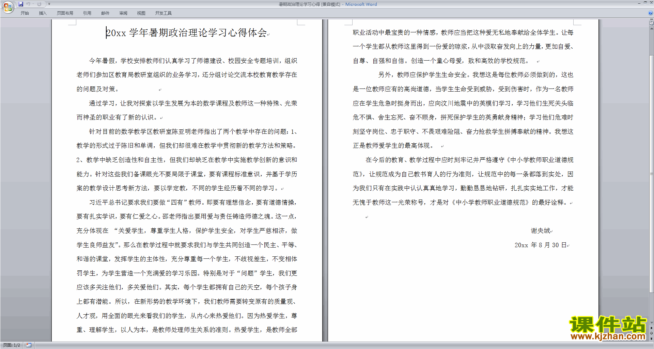654x349 pixels.
Task: Click the signature text 谢央绒
Action: coord(541,231)
